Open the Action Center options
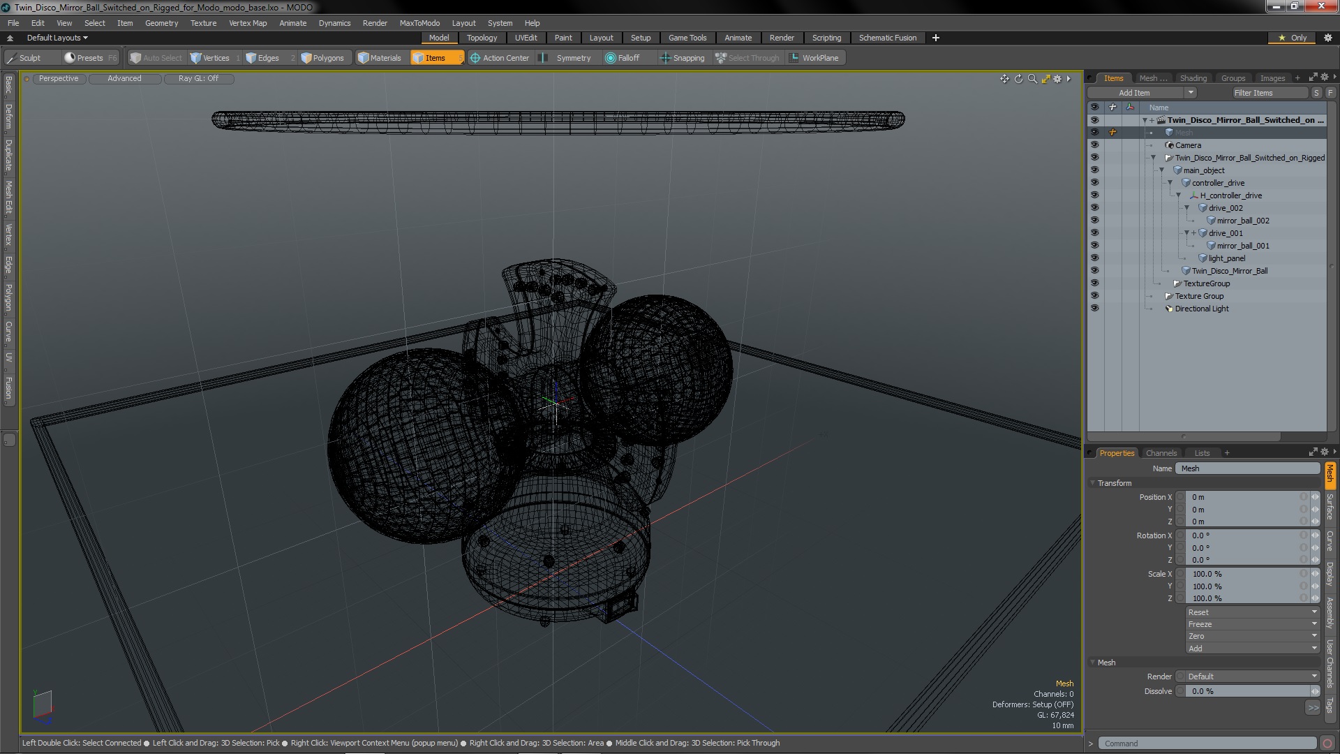 pyautogui.click(x=500, y=58)
